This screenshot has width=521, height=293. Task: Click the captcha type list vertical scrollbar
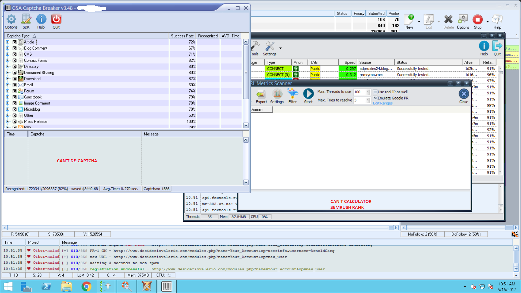(246, 84)
